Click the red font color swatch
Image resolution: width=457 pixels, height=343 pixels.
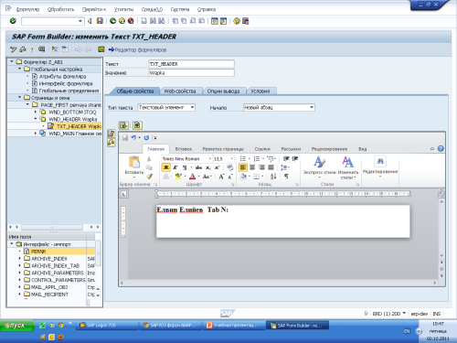(x=192, y=177)
